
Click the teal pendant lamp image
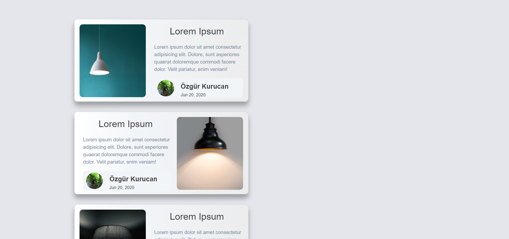[113, 61]
